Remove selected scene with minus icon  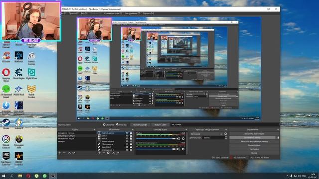[x=64, y=153]
